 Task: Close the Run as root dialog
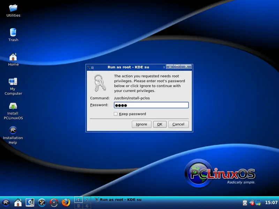tap(186, 67)
